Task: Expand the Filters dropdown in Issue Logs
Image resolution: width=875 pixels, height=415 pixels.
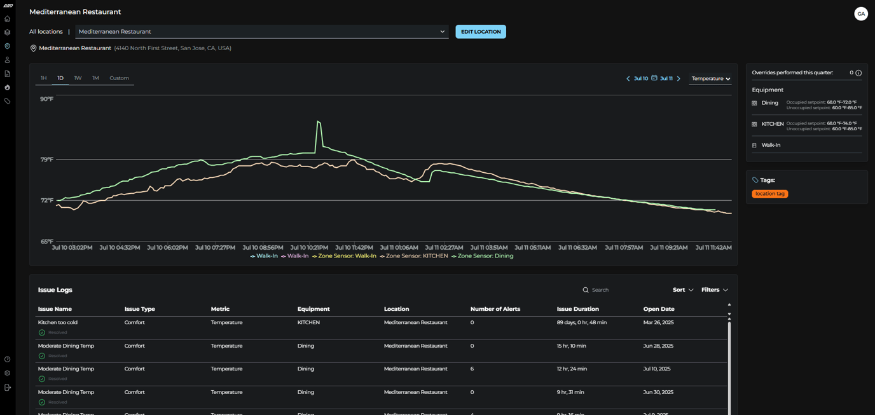Action: tap(715, 290)
